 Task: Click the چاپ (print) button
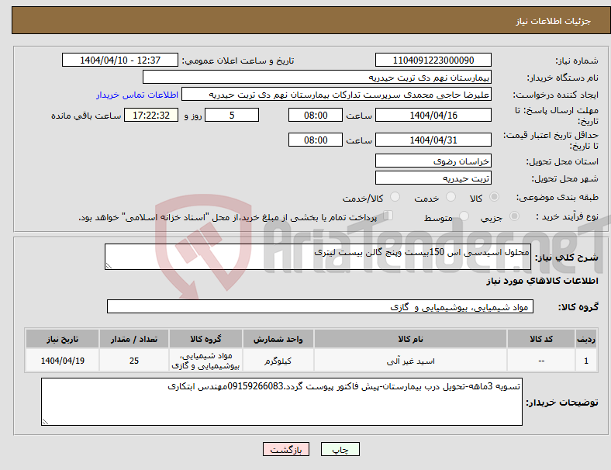tap(340, 449)
